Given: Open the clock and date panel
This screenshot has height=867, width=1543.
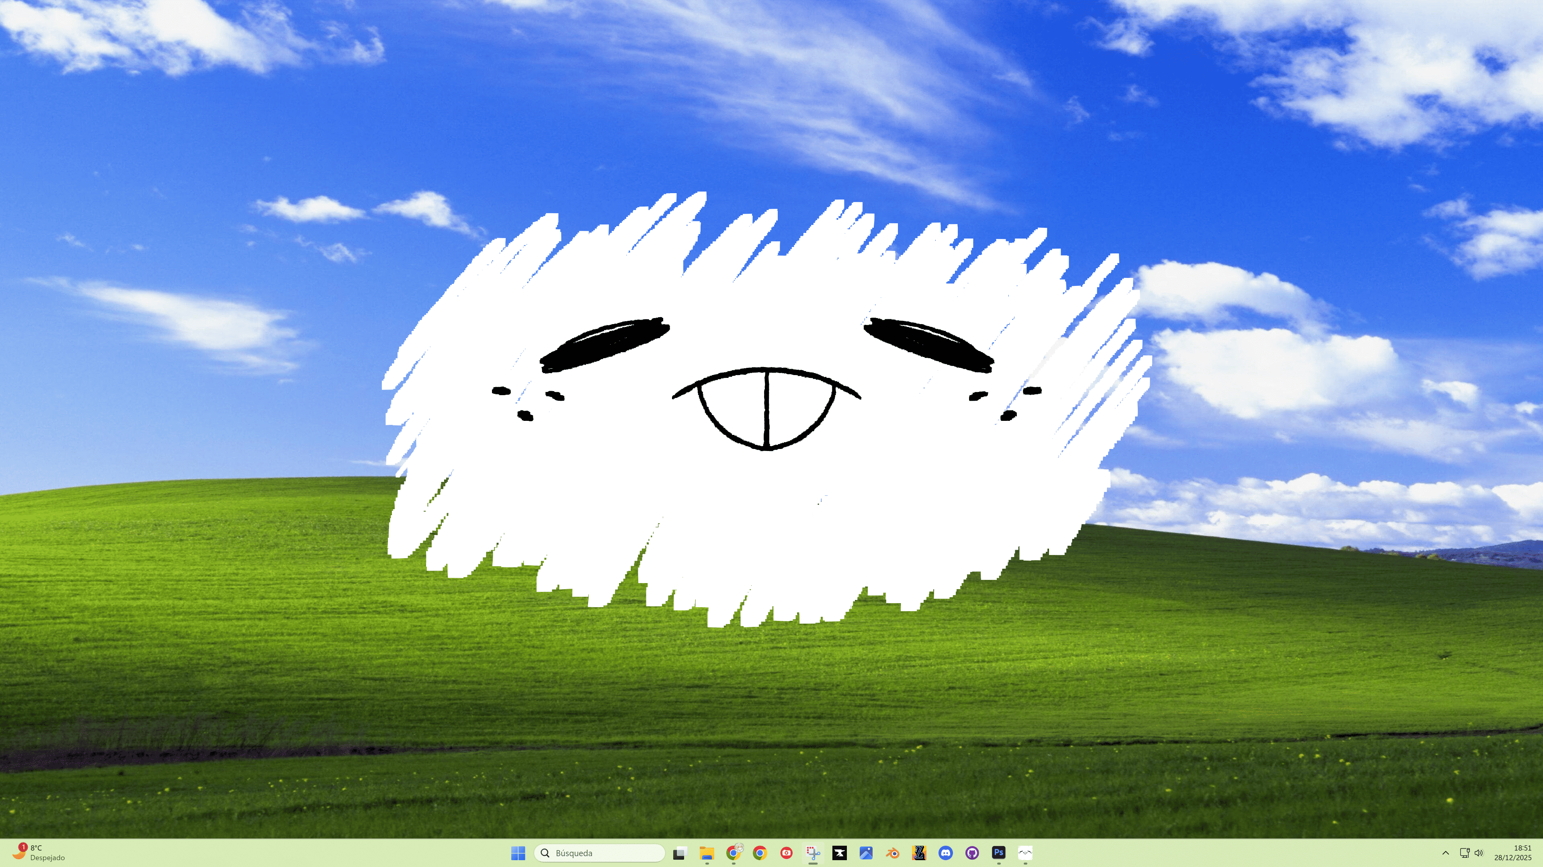Looking at the screenshot, I should (1512, 853).
